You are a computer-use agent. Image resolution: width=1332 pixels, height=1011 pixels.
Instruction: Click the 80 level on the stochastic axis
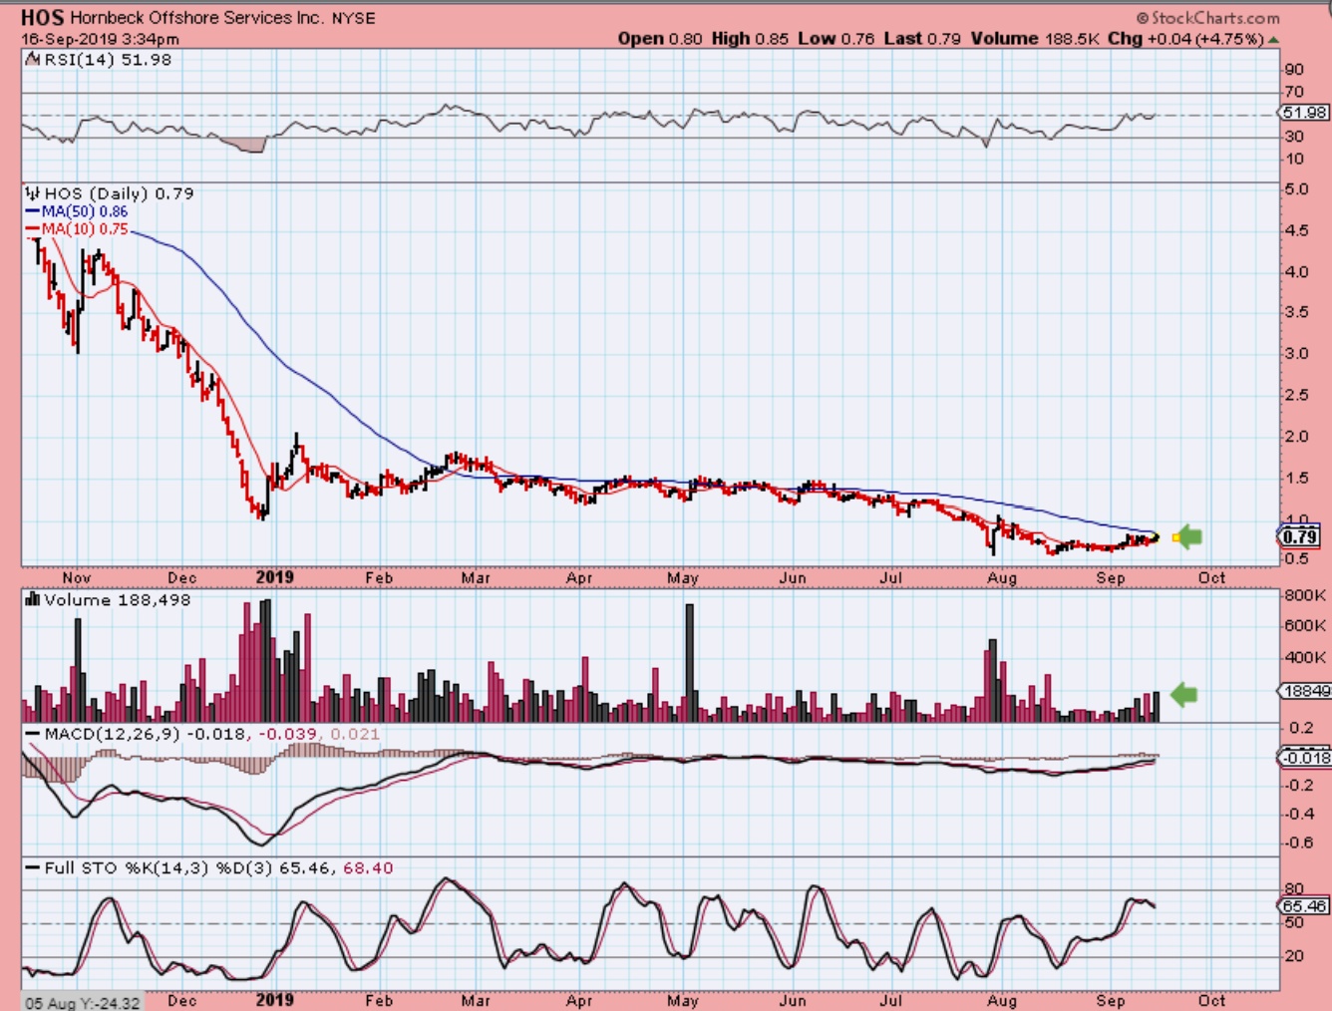(x=1294, y=889)
